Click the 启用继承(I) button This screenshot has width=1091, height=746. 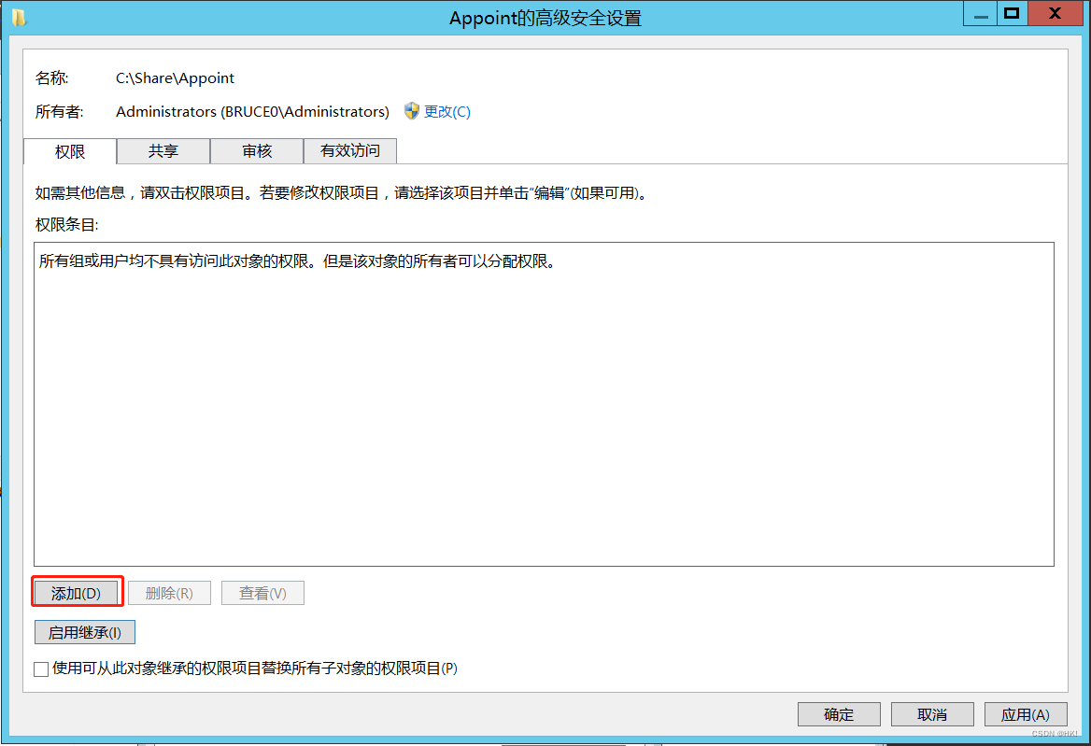click(84, 632)
